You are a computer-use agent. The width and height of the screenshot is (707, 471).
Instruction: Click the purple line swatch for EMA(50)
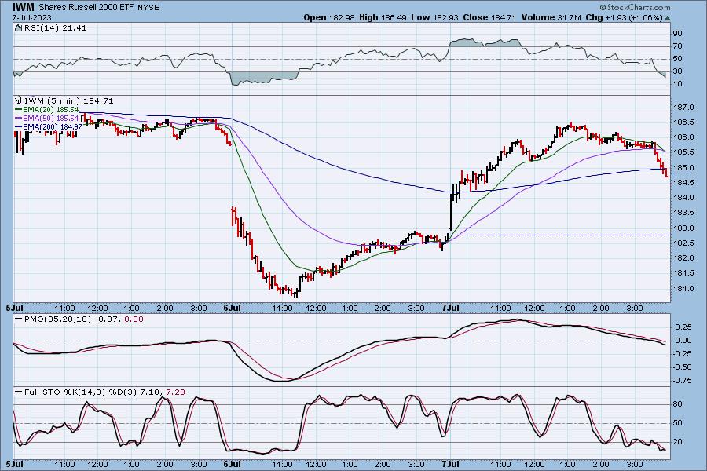(x=19, y=118)
